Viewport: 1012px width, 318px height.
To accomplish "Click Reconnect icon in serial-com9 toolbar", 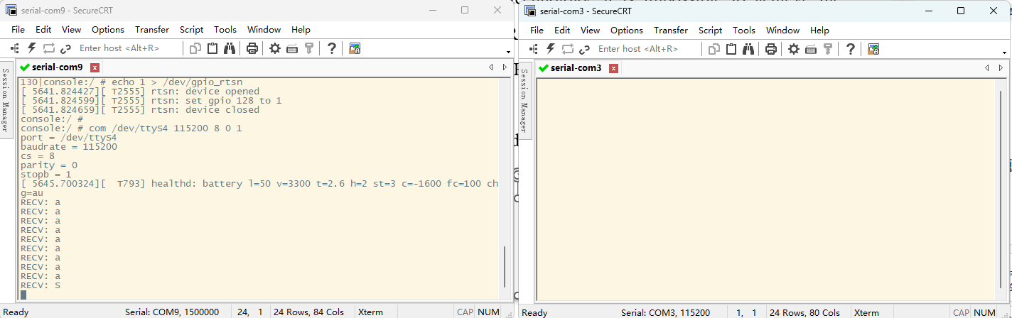I will 49,48.
